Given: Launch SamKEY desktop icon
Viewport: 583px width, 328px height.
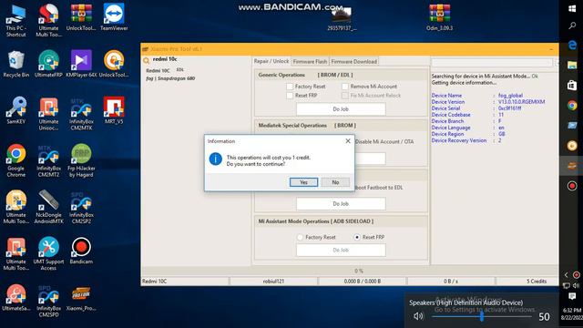Looking at the screenshot, I should [x=16, y=110].
